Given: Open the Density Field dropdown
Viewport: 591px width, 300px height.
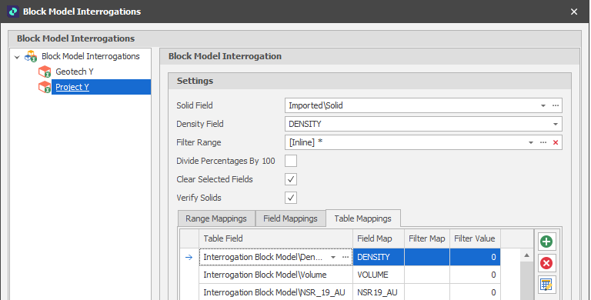Looking at the screenshot, I should tap(555, 124).
